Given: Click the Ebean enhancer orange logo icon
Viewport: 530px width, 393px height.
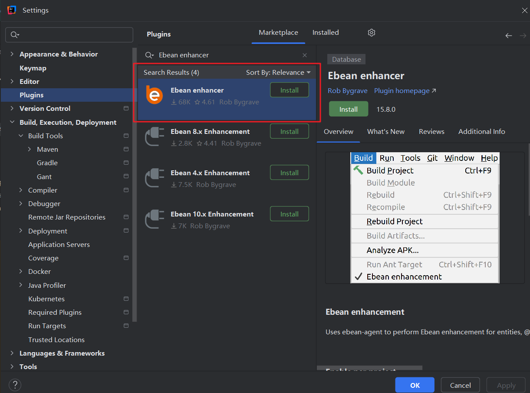Looking at the screenshot, I should (154, 95).
